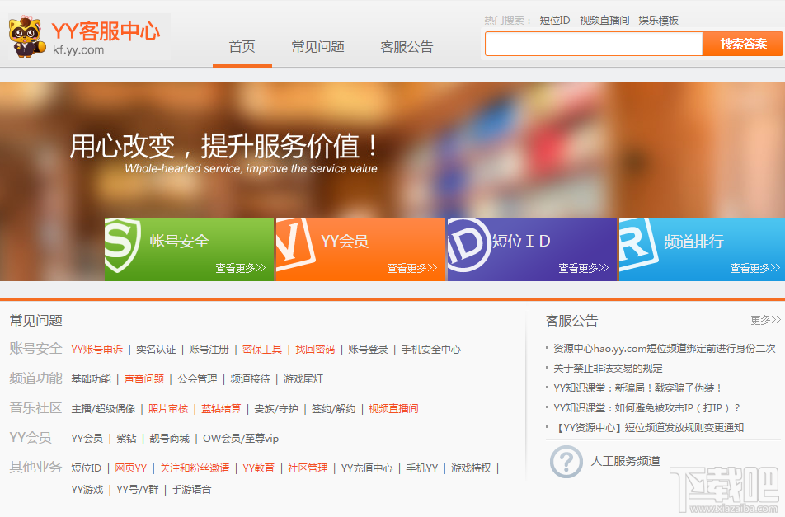Screen dimensions: 785x517
Task: Open the 密保工具 link
Action: coord(262,350)
